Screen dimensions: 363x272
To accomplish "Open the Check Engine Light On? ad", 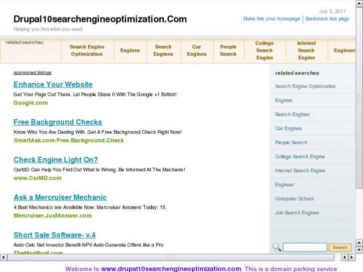I will [x=56, y=160].
